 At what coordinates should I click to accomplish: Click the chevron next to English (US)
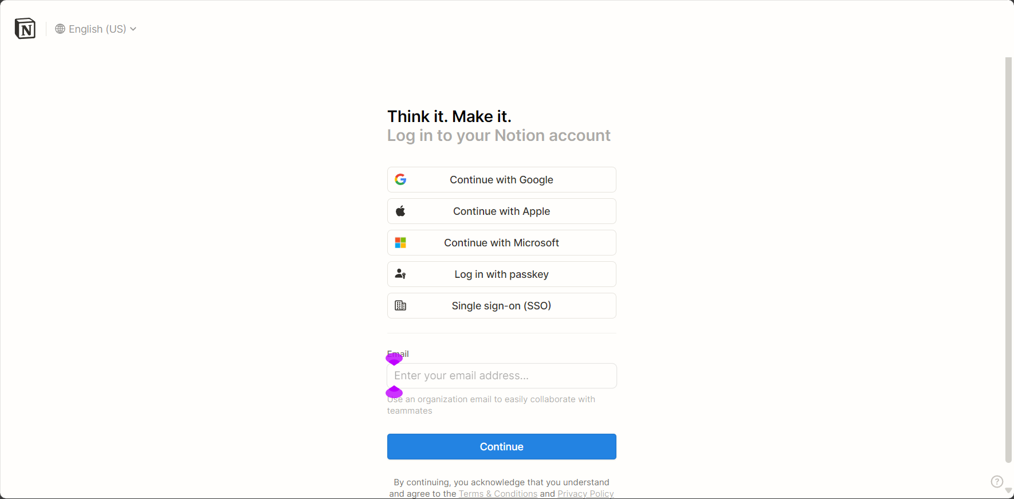coord(133,29)
